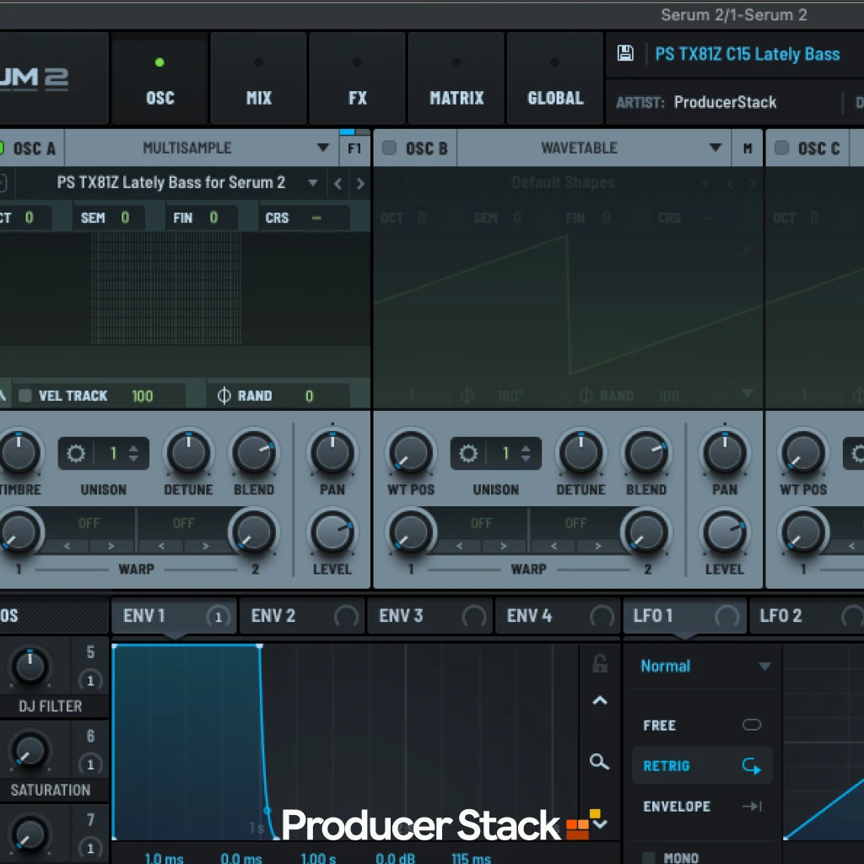Screen dimensions: 864x864
Task: Select the ENV 3 tab
Action: [429, 615]
